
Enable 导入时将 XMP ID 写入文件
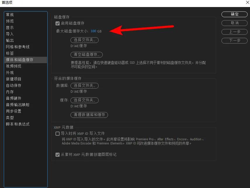pos(58,134)
